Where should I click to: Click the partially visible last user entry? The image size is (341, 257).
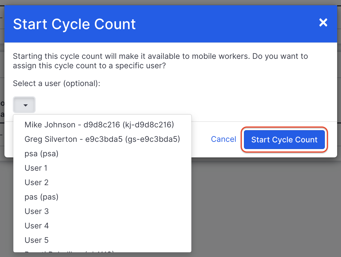[70, 251]
